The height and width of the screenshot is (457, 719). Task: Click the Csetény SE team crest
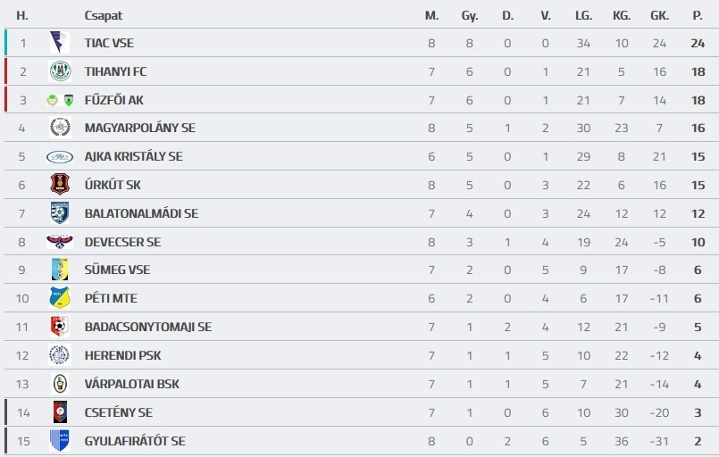click(x=59, y=412)
